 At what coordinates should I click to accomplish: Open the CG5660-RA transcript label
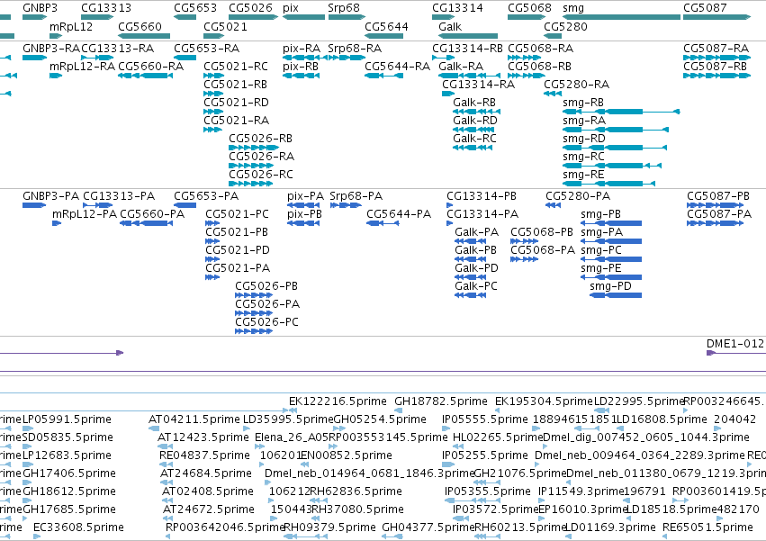151,67
